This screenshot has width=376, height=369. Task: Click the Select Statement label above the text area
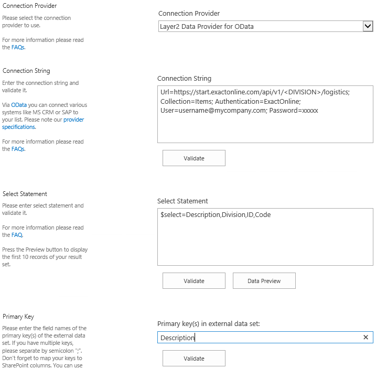(x=182, y=201)
